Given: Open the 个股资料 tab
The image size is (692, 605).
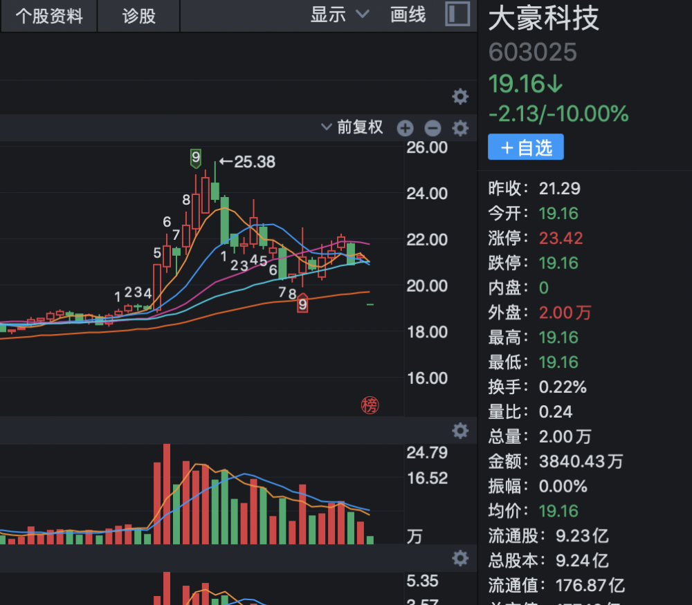Looking at the screenshot, I should 48,16.
